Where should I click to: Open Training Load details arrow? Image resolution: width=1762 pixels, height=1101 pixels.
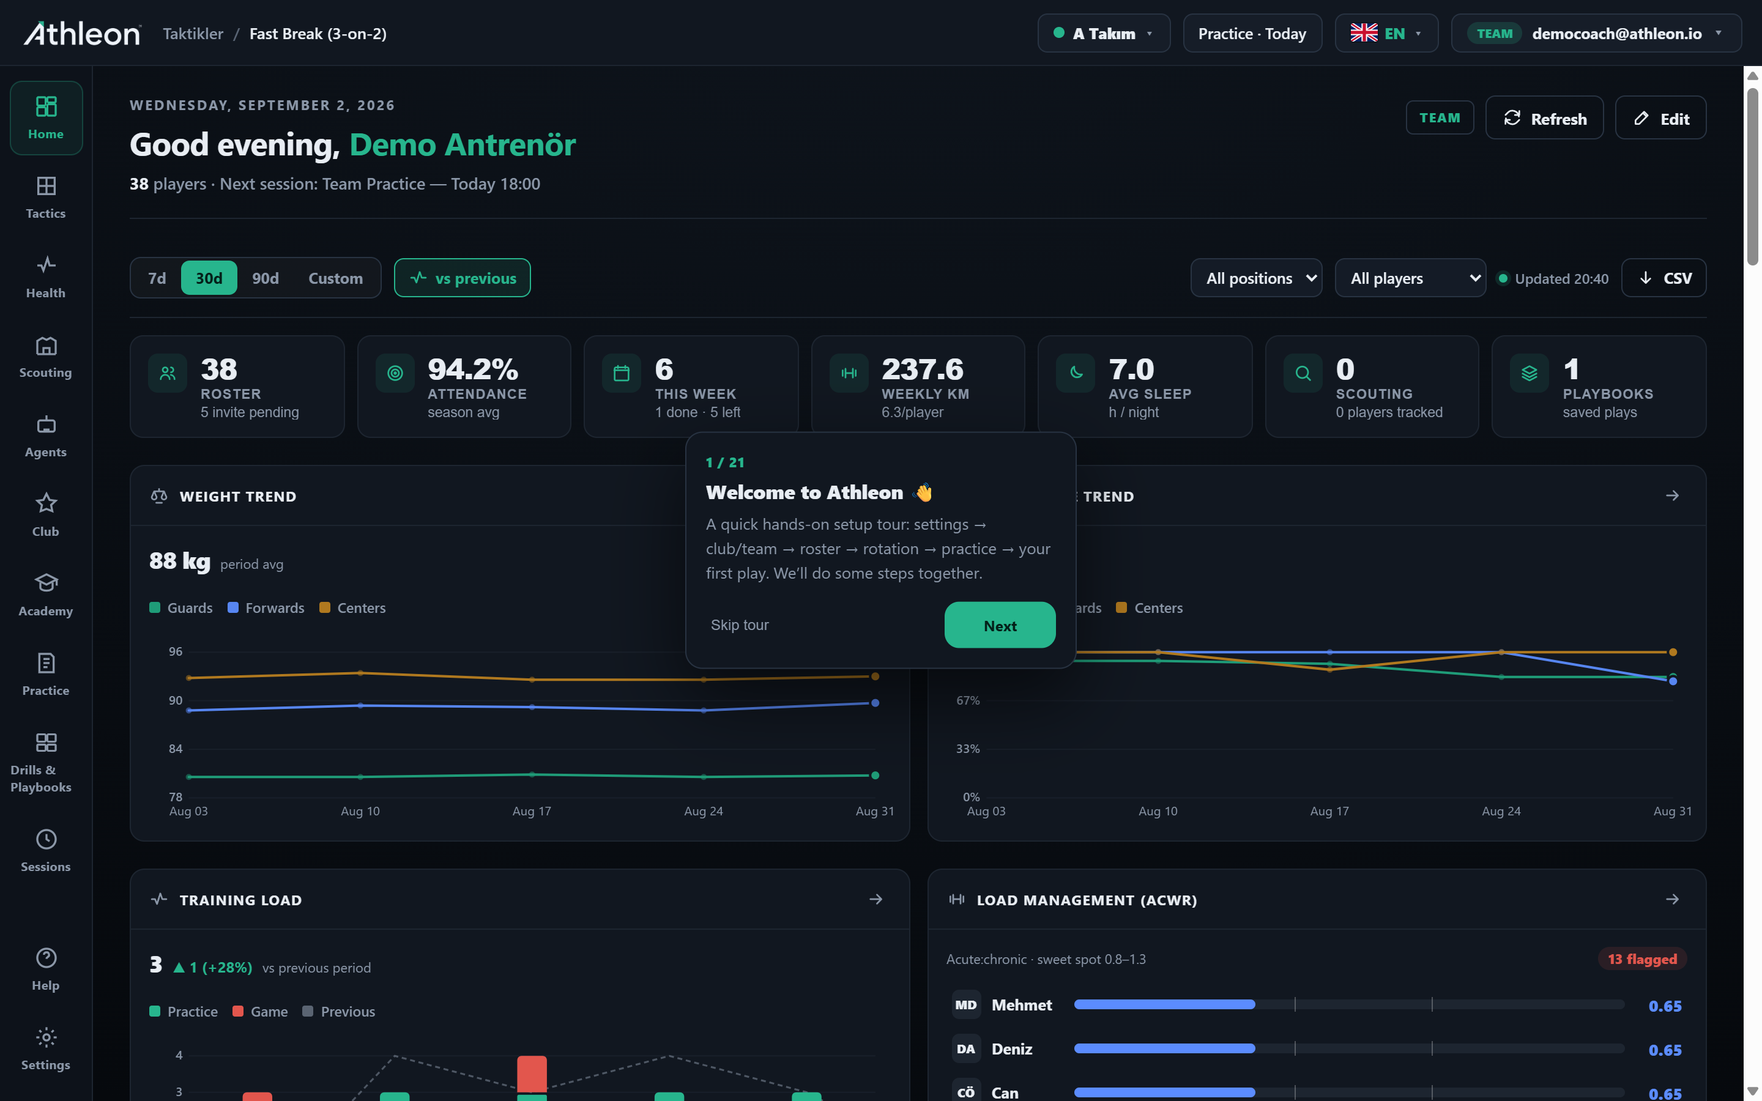tap(875, 899)
